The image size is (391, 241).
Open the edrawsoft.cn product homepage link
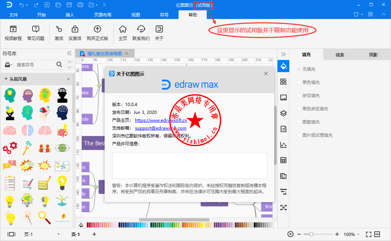click(x=161, y=120)
